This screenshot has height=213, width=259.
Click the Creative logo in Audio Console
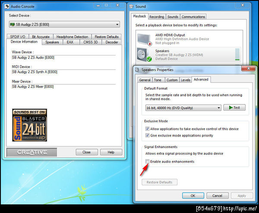(x=32, y=152)
